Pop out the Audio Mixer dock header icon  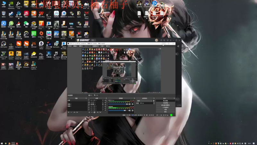coord(134,98)
